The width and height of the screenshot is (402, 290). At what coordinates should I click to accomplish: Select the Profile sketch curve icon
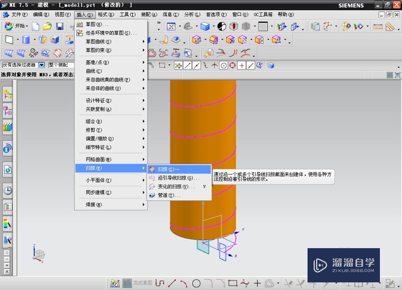(x=160, y=283)
